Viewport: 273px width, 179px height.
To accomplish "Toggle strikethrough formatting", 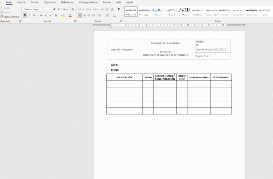I will [41, 15].
